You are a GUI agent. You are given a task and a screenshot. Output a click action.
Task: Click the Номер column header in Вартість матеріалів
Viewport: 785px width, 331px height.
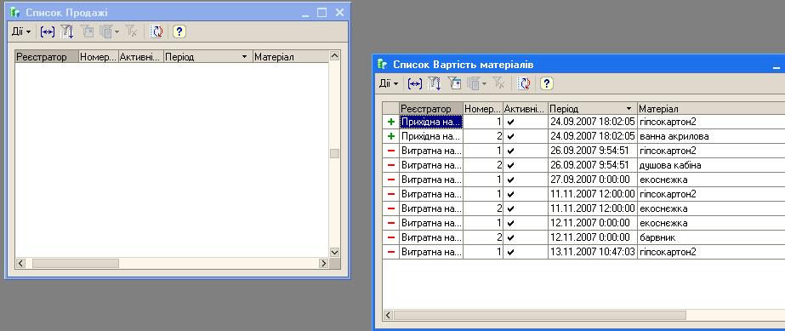coord(483,109)
